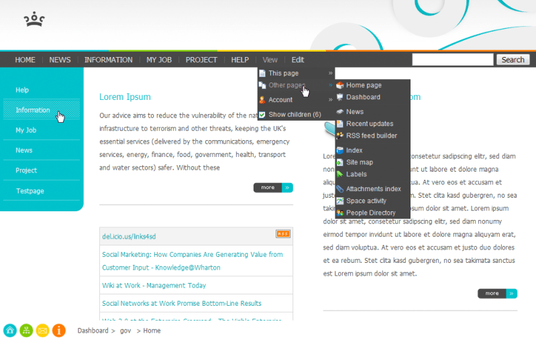Click the Labels tag icon
The height and width of the screenshot is (340, 536).
340,174
